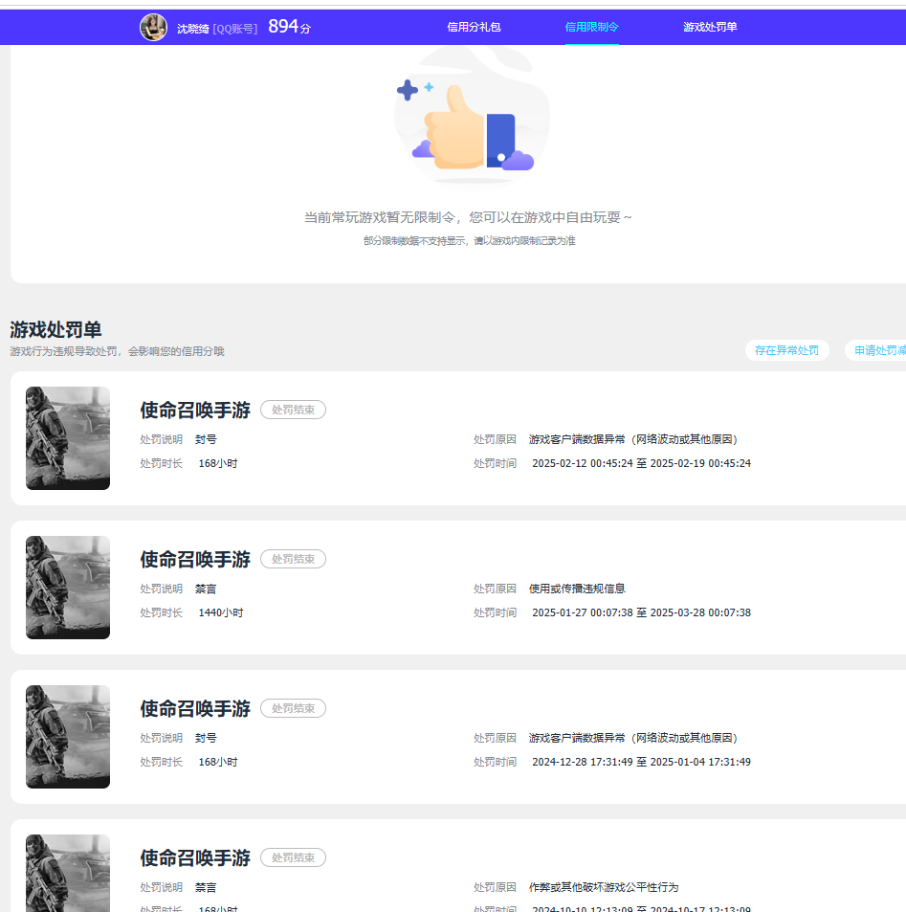Click note 部分限制数据不支持显示
This screenshot has height=912, width=906.
pos(470,241)
